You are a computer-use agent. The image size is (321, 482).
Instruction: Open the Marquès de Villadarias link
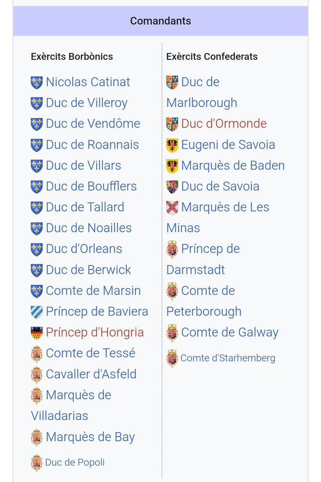78,395
